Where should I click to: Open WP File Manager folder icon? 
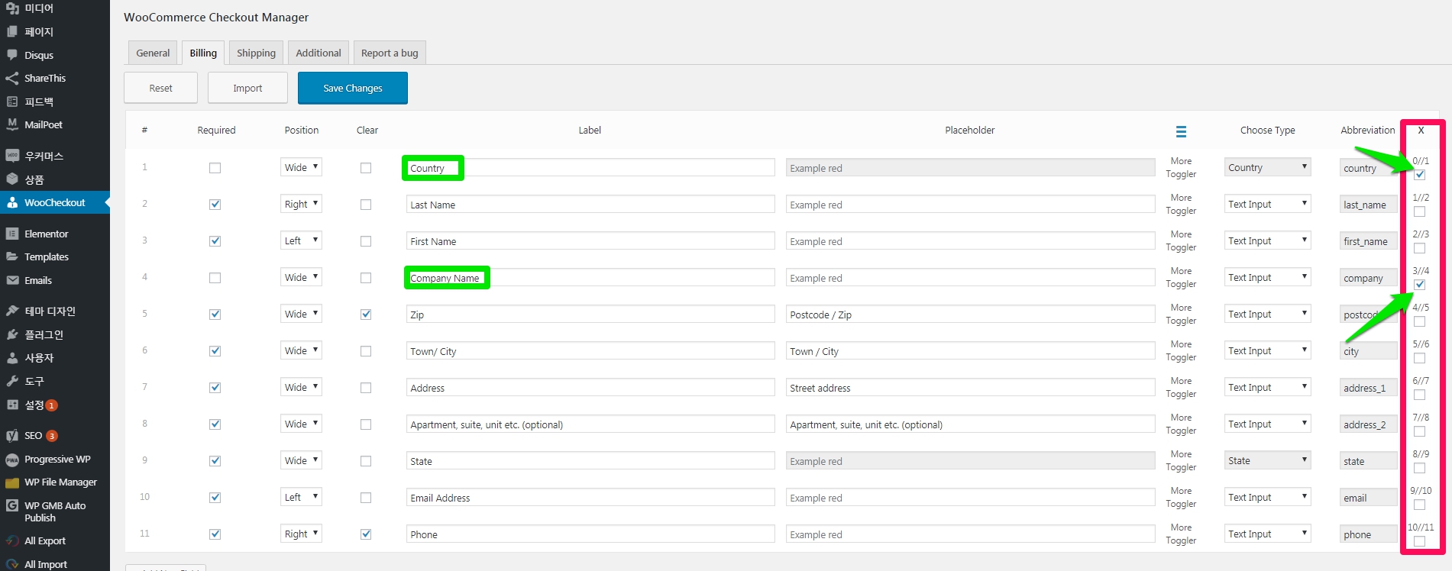(x=12, y=482)
